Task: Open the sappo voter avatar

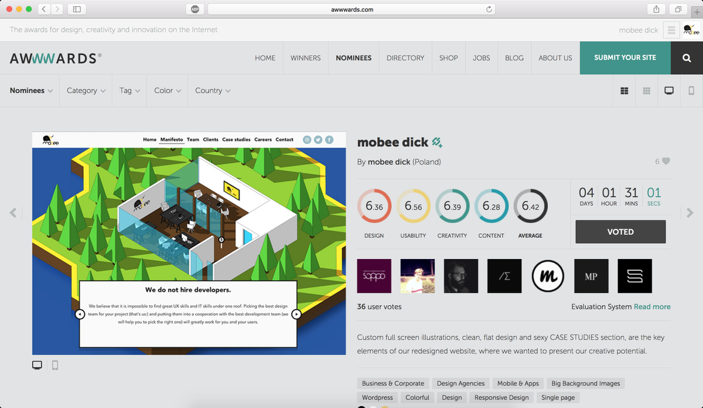Action: click(x=374, y=276)
